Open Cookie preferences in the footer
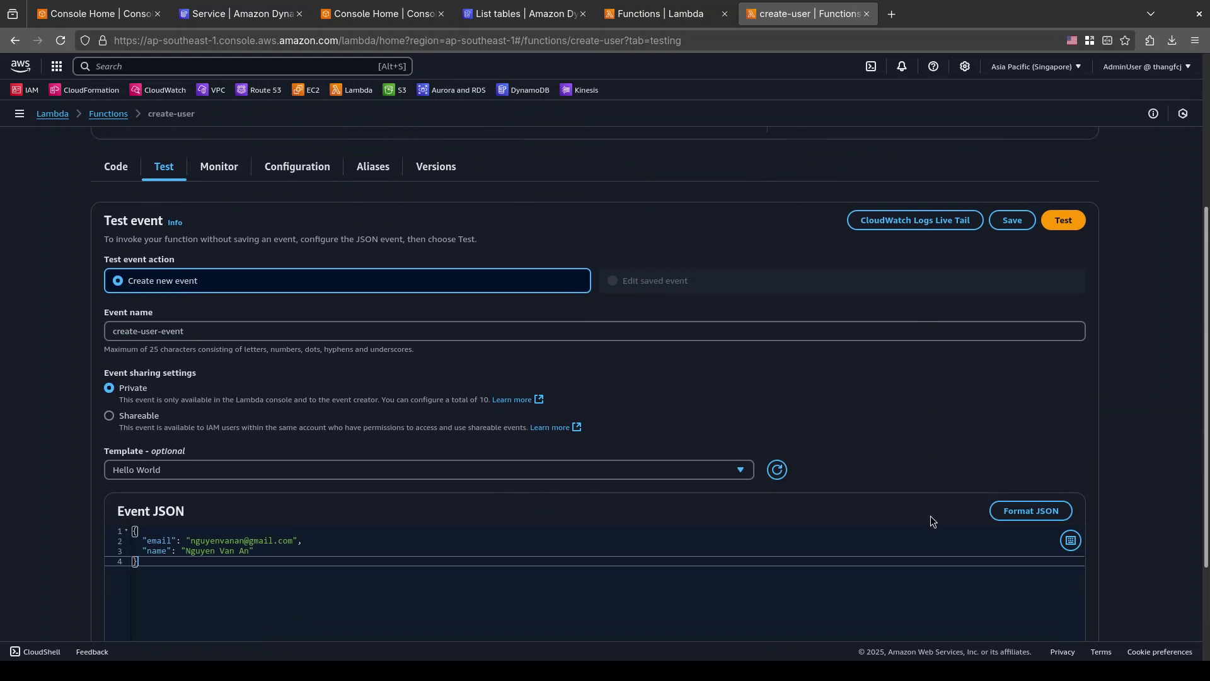The width and height of the screenshot is (1210, 681). click(1160, 652)
